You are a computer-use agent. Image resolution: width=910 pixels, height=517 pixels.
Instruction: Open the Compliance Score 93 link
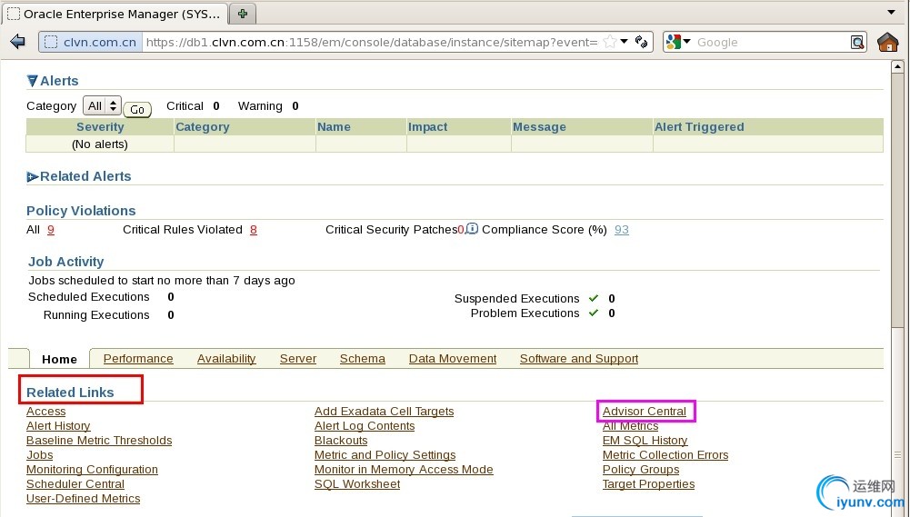[x=622, y=230]
